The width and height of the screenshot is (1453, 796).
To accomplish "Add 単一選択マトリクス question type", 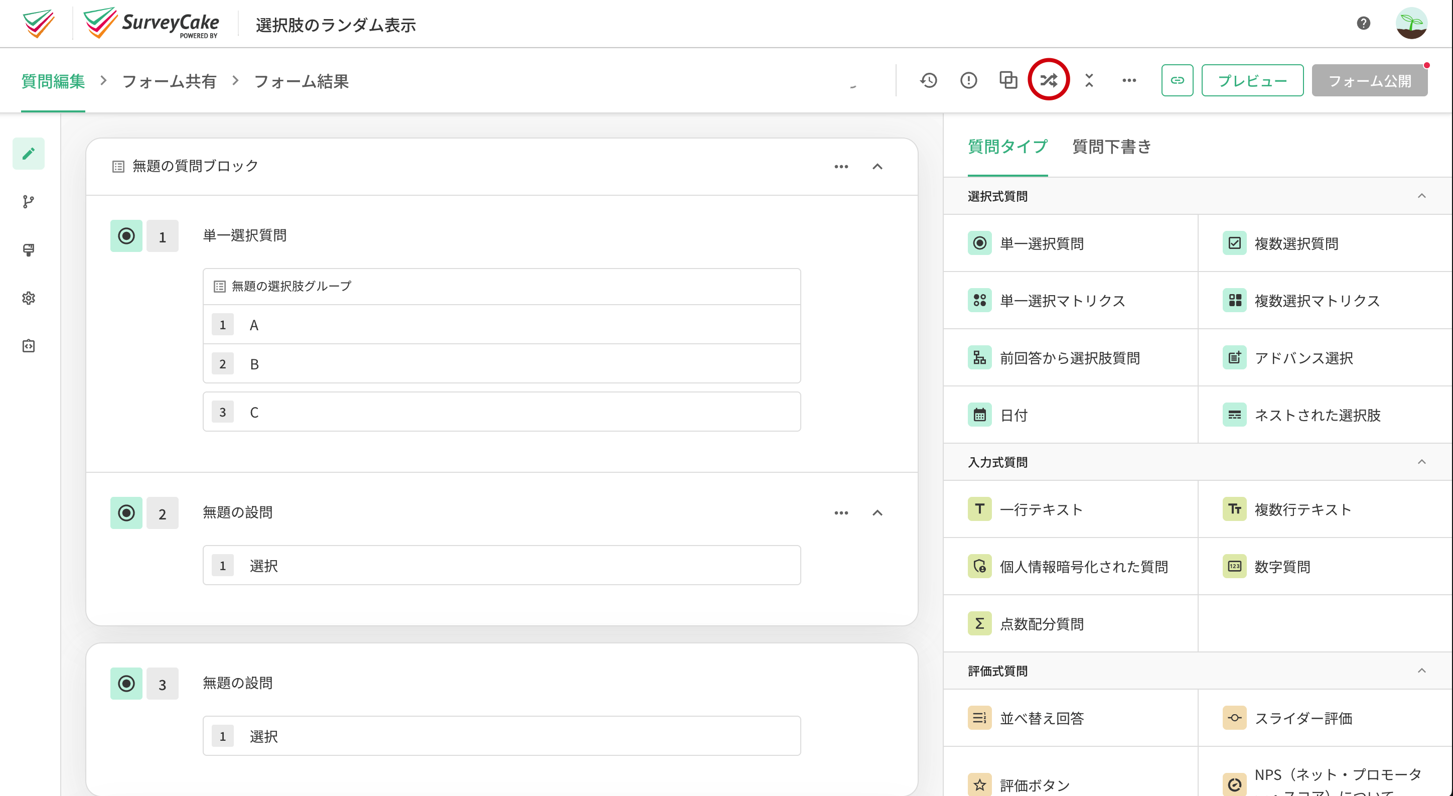I will (x=1071, y=300).
